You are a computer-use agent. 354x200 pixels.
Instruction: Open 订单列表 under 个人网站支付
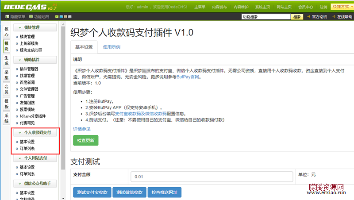[x=27, y=174]
